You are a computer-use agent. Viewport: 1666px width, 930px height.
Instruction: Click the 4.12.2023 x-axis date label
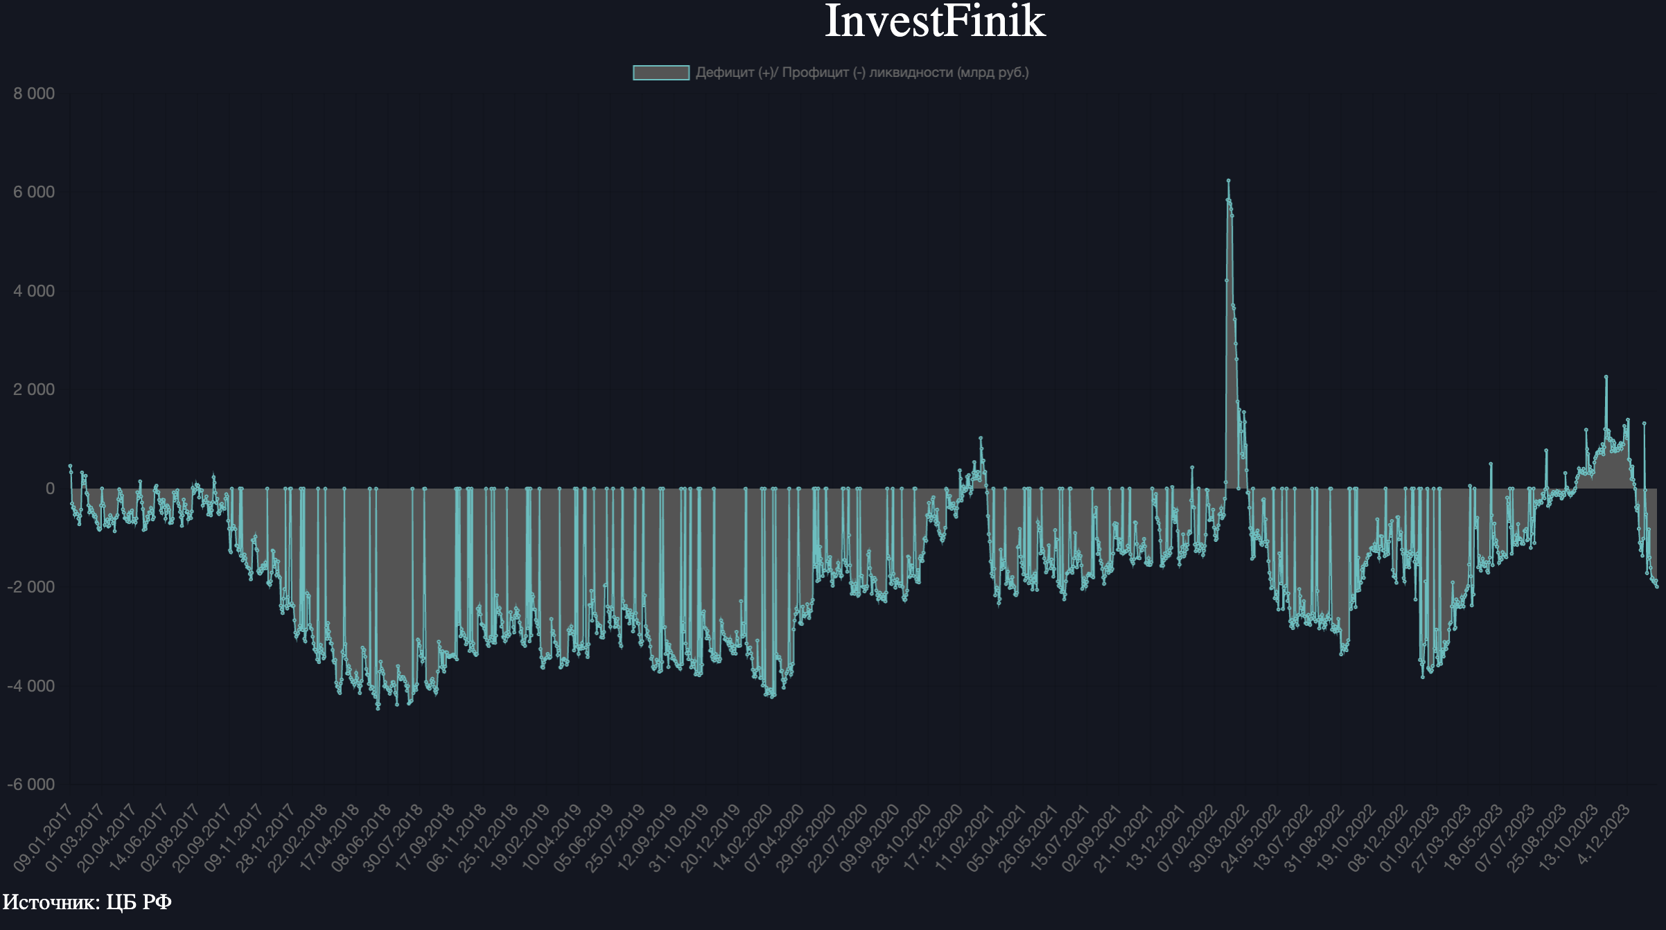tap(1603, 834)
